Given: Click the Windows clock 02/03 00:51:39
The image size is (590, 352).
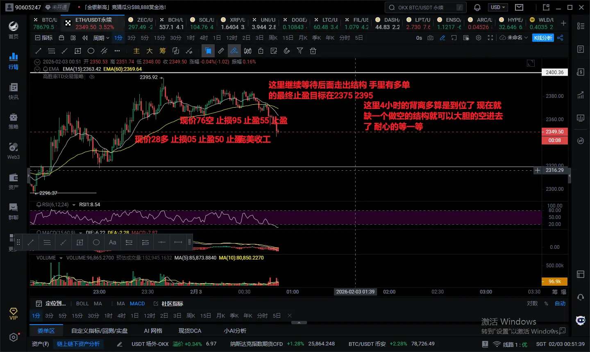Looking at the screenshot, I should click(x=560, y=344).
